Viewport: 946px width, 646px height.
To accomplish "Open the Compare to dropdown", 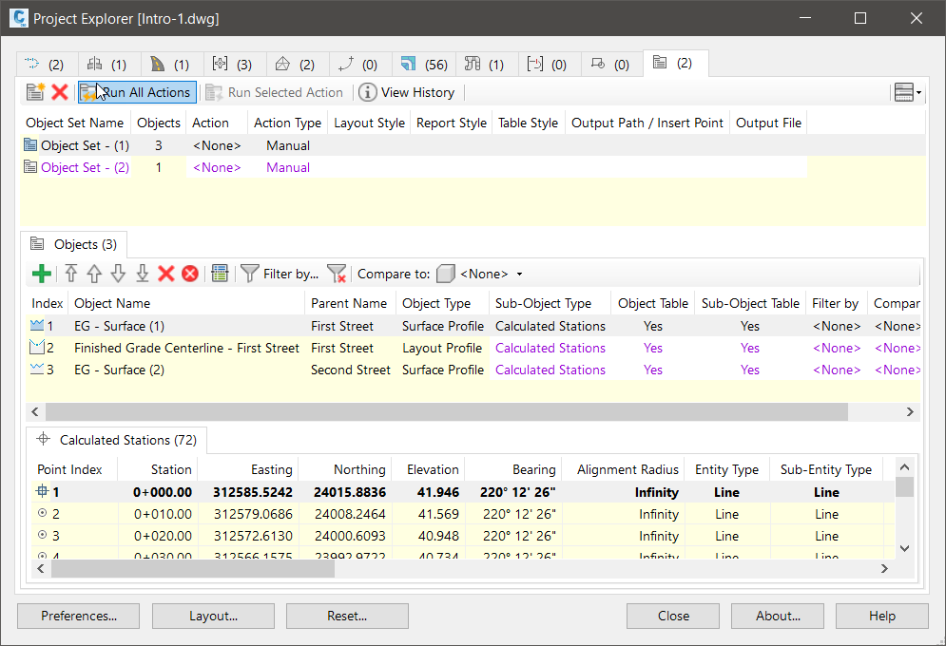I will pos(519,275).
